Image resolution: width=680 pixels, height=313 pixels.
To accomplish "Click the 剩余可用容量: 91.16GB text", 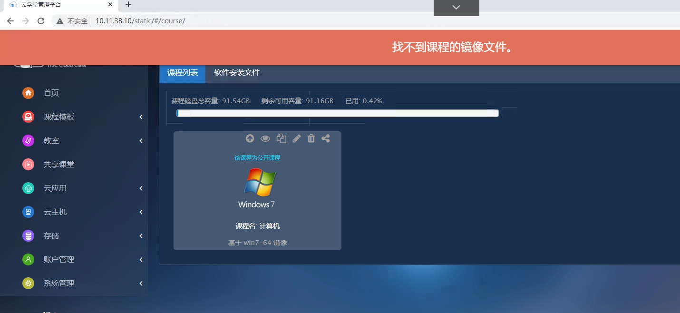I will (x=297, y=101).
